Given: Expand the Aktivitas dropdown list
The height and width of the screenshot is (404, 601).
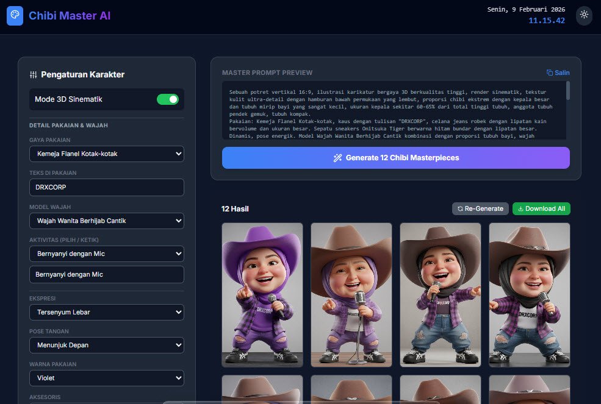Looking at the screenshot, I should [107, 254].
